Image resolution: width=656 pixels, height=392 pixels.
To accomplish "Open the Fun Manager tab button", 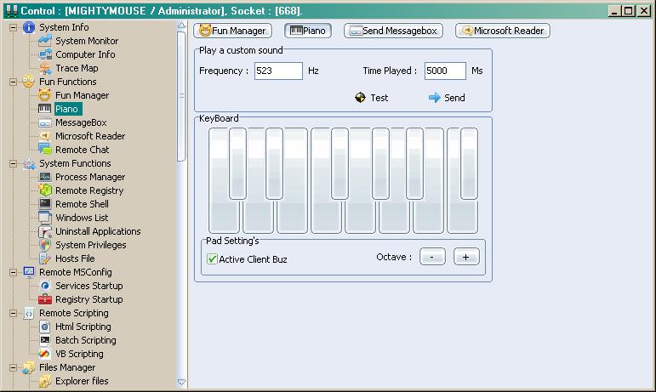I will coord(232,31).
